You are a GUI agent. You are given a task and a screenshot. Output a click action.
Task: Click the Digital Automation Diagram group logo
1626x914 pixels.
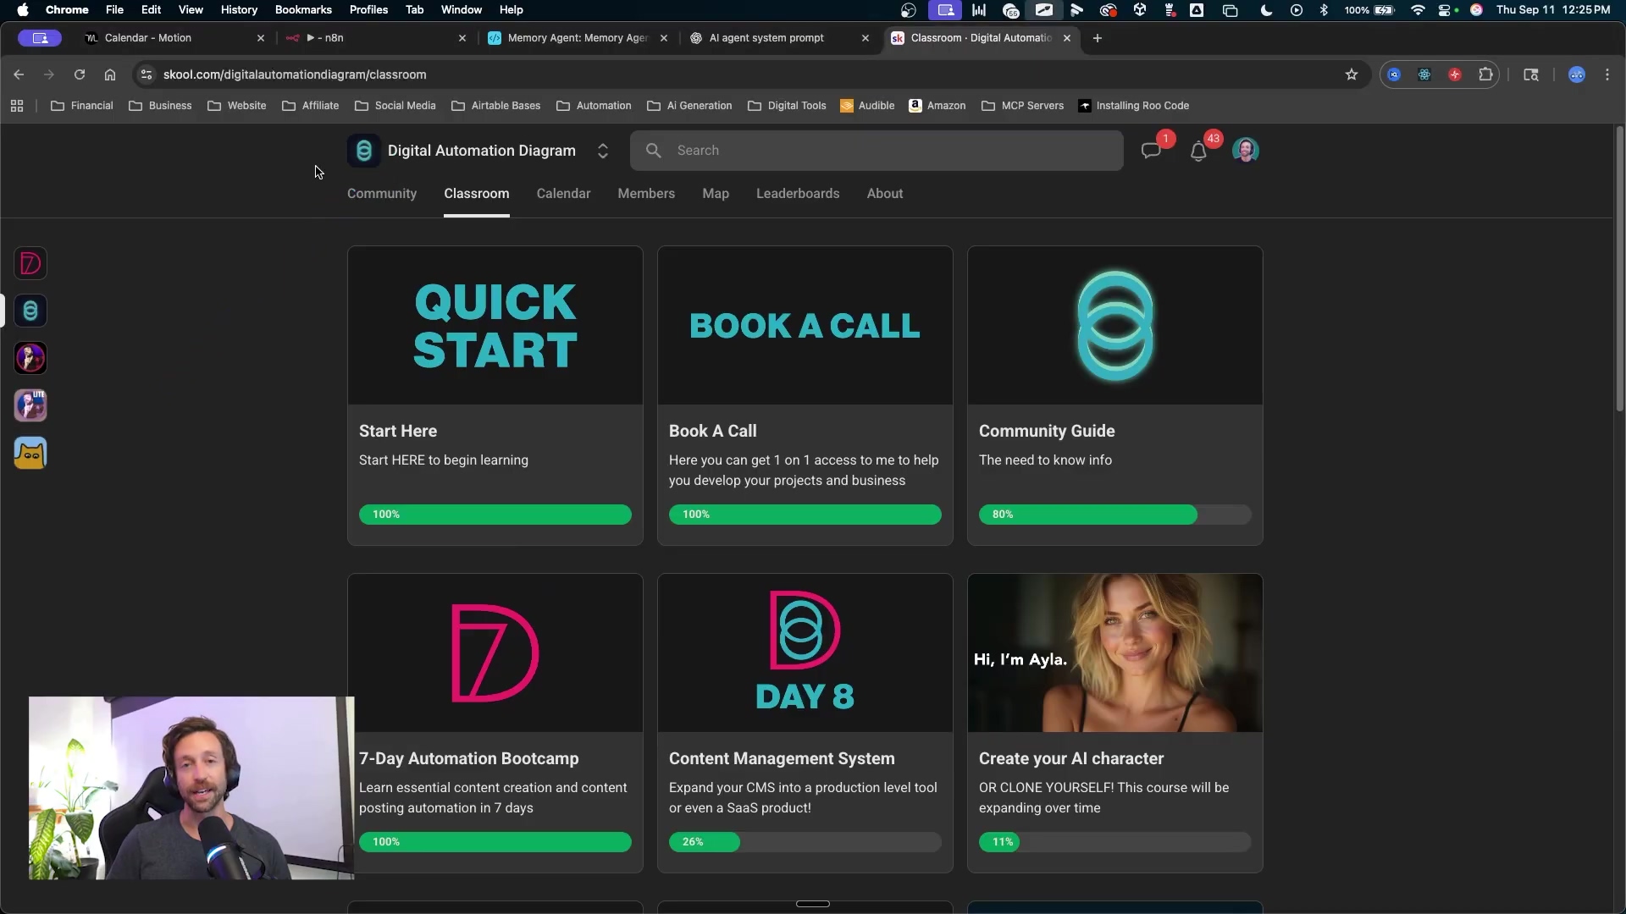(x=364, y=151)
